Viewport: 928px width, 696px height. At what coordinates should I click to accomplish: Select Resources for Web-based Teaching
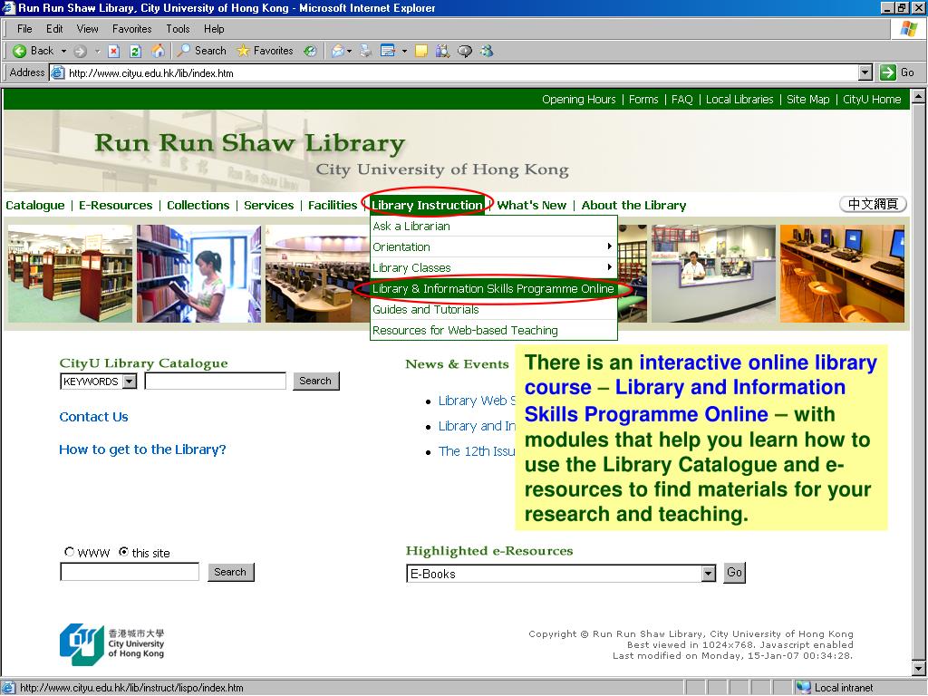[494, 330]
